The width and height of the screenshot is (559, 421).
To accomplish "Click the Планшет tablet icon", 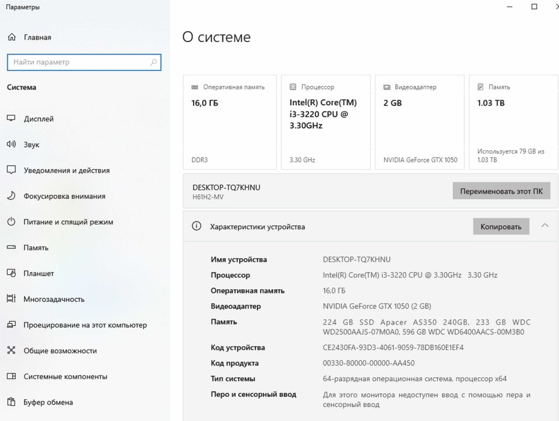I will 11,274.
